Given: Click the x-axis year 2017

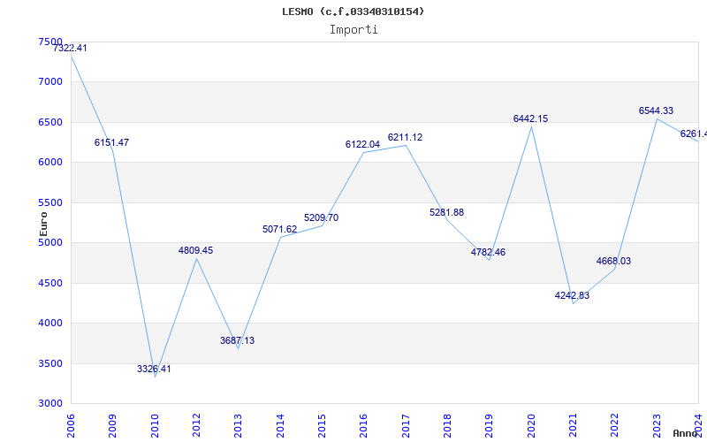Looking at the screenshot, I should (x=406, y=426).
